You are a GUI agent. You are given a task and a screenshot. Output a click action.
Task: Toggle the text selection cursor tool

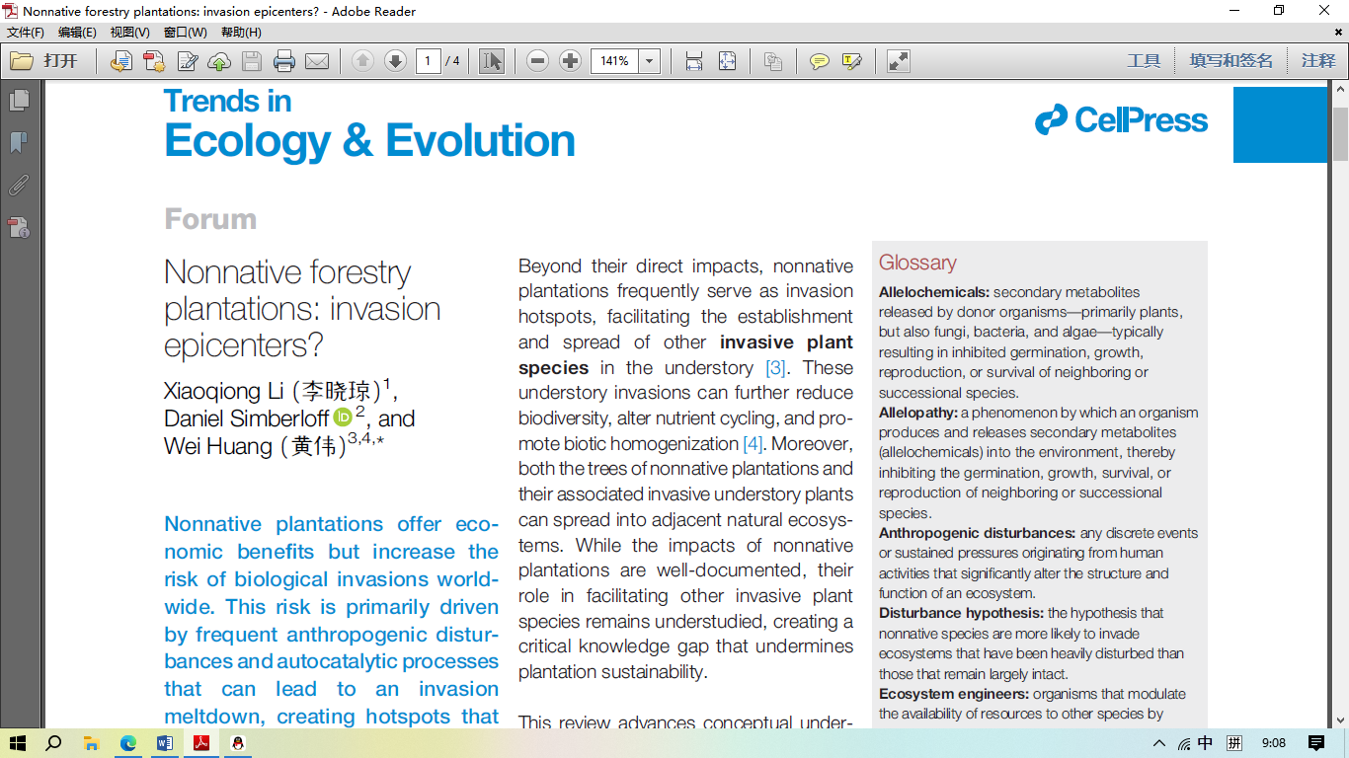pyautogui.click(x=491, y=61)
